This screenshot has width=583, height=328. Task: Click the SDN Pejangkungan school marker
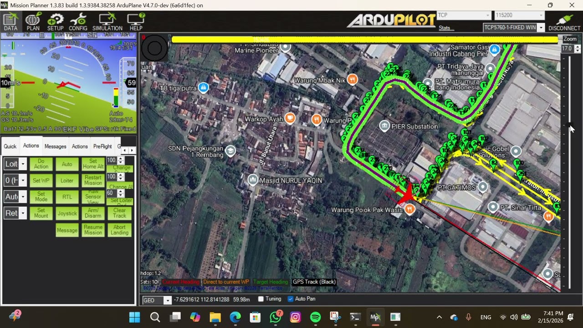click(230, 151)
